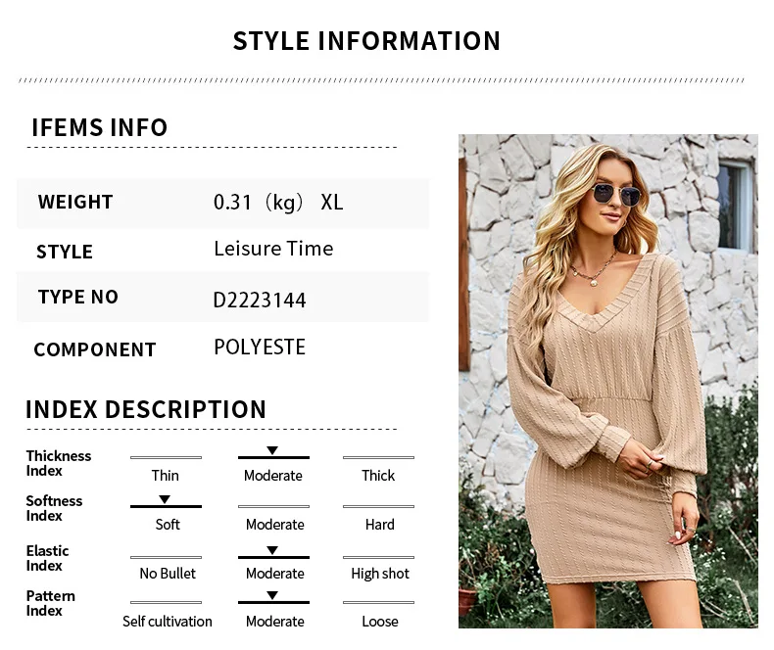Click the Pattern Index label

pyautogui.click(x=50, y=603)
